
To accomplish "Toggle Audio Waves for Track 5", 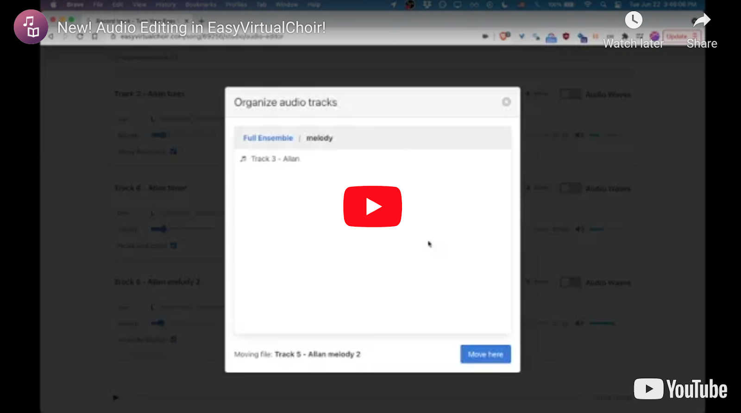I will [x=570, y=282].
